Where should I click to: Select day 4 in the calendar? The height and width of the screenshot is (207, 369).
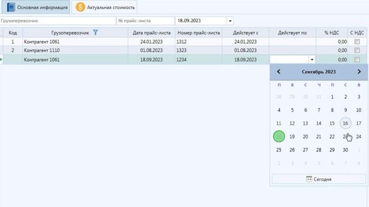click(279, 110)
